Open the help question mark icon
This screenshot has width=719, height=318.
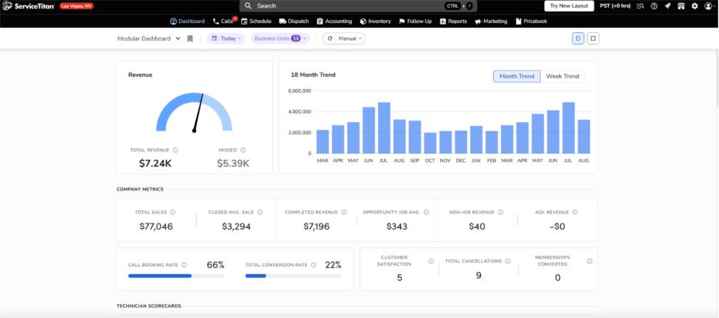654,6
